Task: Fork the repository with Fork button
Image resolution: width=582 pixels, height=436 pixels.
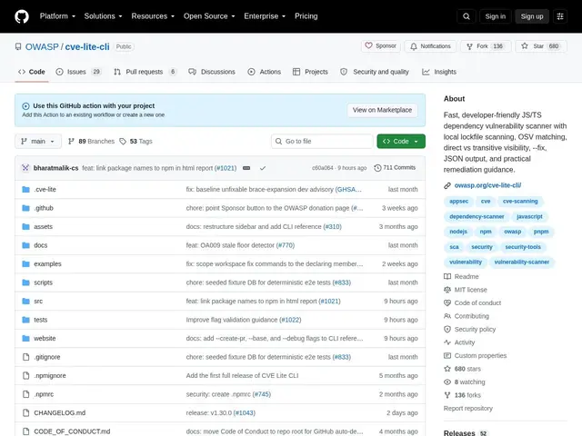Action: click(x=486, y=46)
